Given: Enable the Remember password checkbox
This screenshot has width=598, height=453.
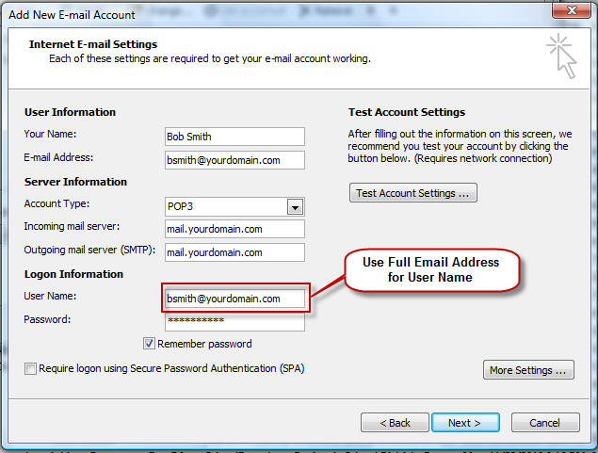Looking at the screenshot, I should [150, 344].
